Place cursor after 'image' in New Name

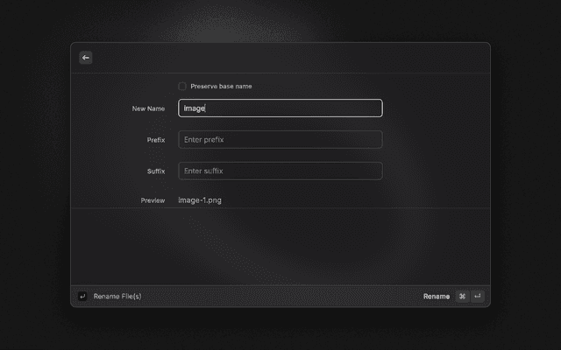coord(205,108)
